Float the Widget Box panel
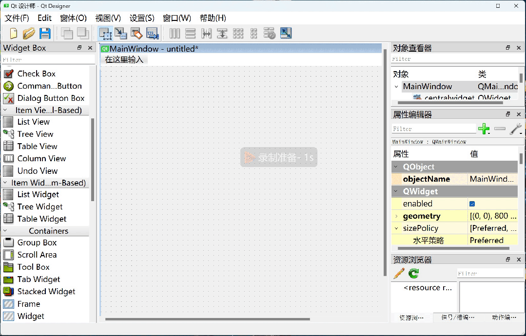 coord(79,48)
